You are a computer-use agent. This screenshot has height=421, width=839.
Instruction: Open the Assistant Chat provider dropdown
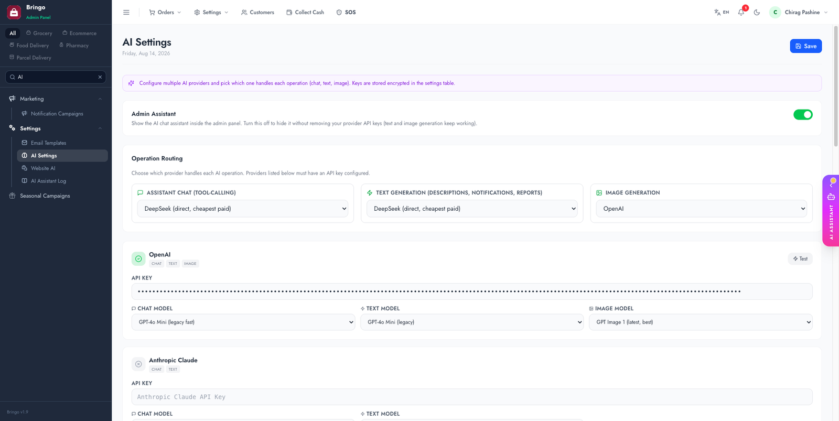243,209
